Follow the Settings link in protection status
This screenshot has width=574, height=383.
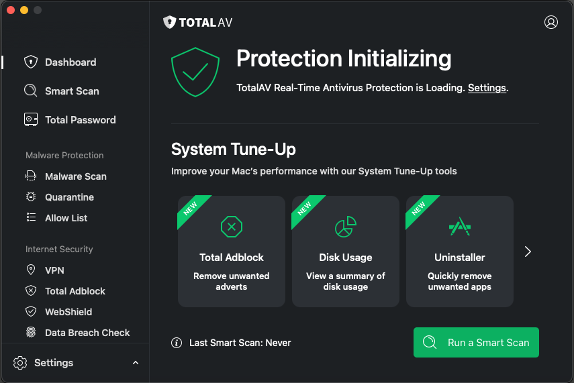click(x=487, y=88)
